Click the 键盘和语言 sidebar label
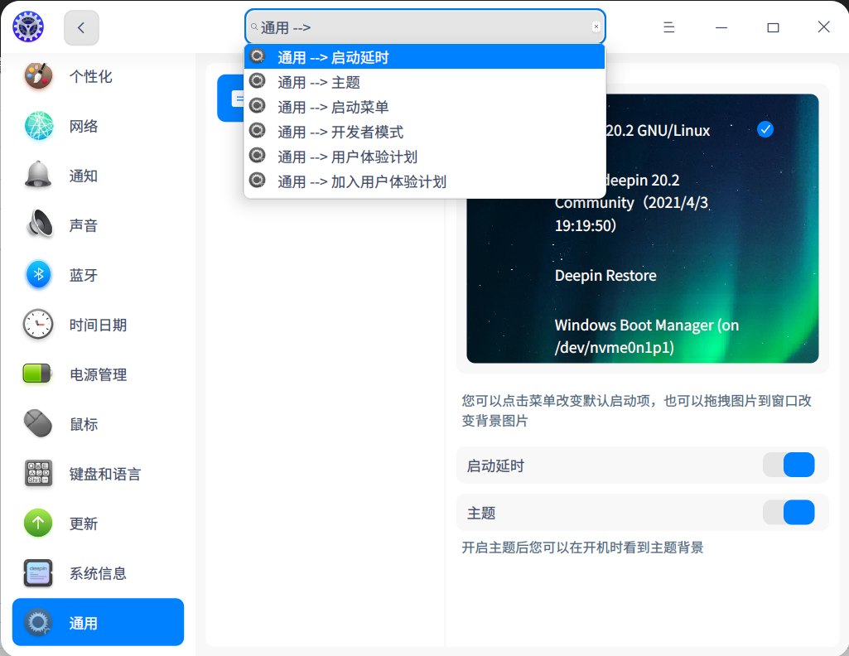The image size is (849, 656). (x=105, y=474)
